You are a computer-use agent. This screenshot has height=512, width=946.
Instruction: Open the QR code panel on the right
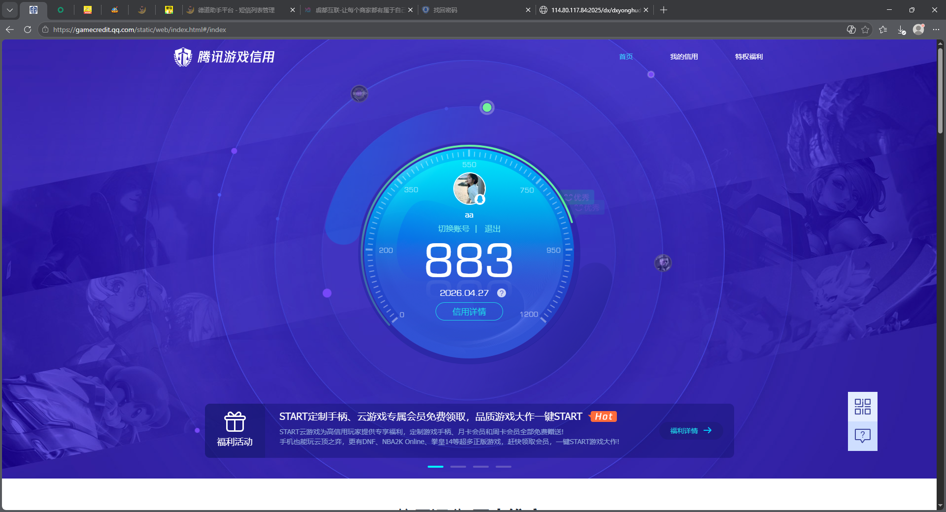click(x=862, y=406)
